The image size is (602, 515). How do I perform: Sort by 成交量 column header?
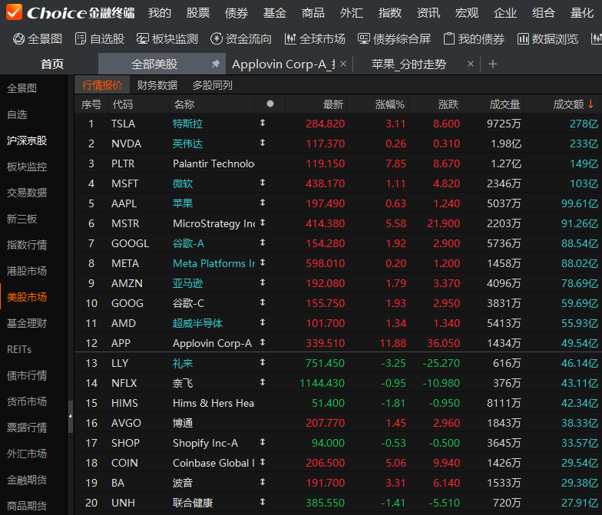pos(504,104)
